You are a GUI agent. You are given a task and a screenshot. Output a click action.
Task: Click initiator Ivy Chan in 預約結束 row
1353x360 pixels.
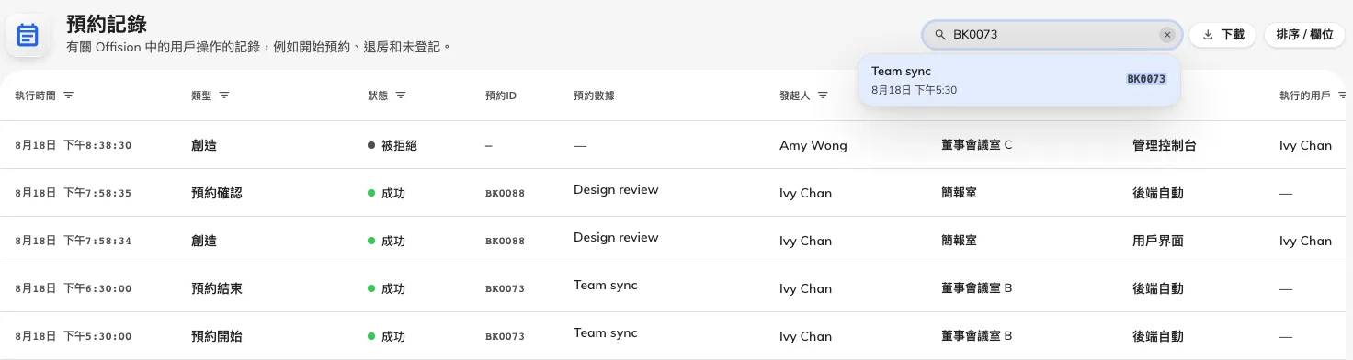point(805,288)
